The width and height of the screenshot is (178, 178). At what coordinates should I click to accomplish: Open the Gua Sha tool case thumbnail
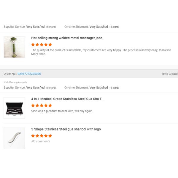(x=15, y=108)
